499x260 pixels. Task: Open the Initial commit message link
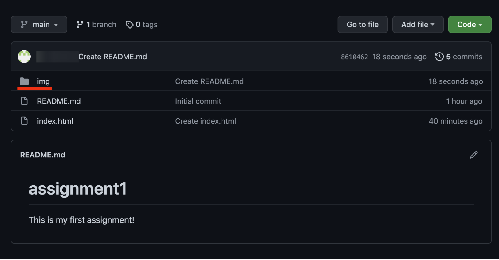[198, 101]
